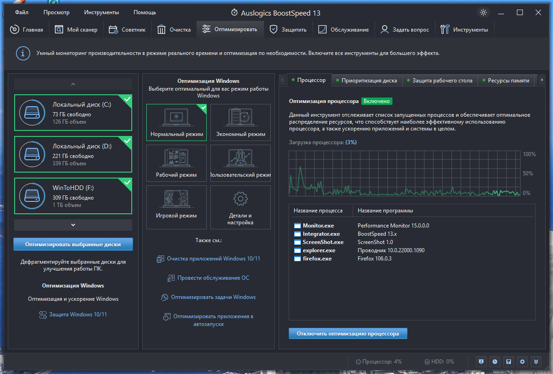
Task: Click the clock scheduler icon in status bar
Action: point(494,361)
